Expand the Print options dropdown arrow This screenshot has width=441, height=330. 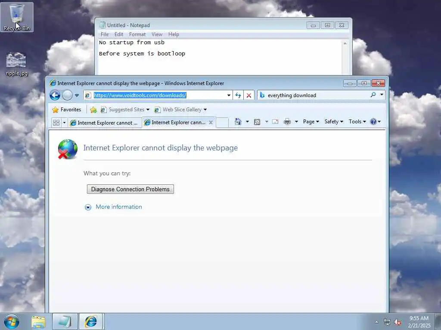(x=296, y=122)
